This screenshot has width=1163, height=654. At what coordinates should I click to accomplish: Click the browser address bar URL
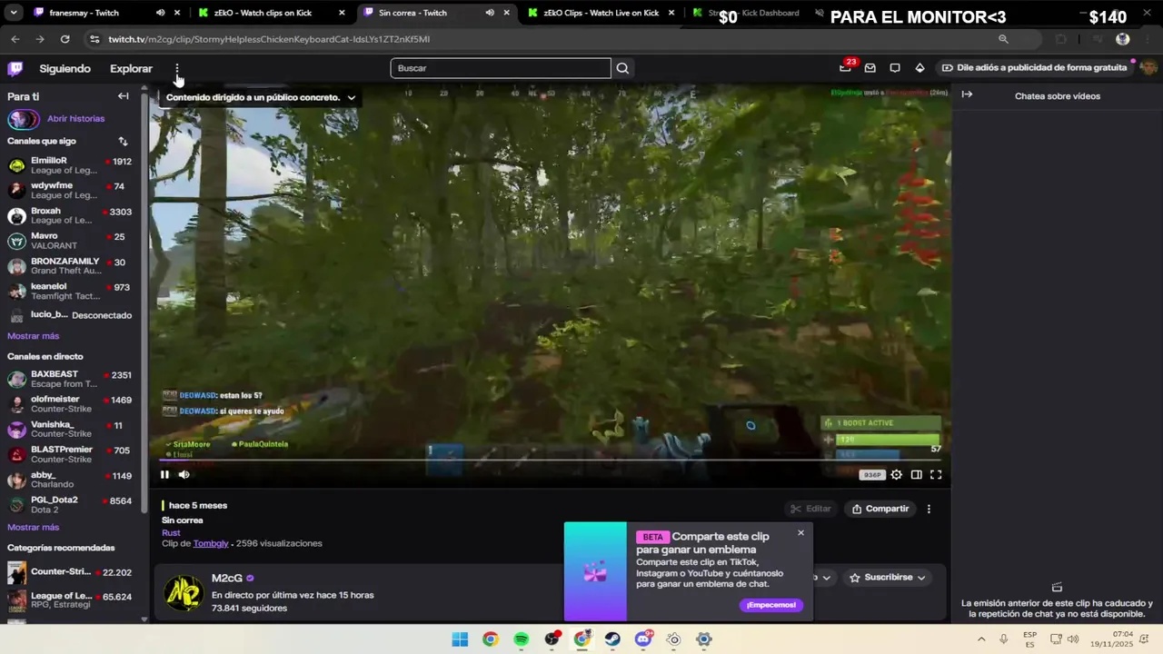click(x=269, y=39)
